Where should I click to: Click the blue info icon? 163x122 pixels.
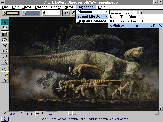(5, 119)
